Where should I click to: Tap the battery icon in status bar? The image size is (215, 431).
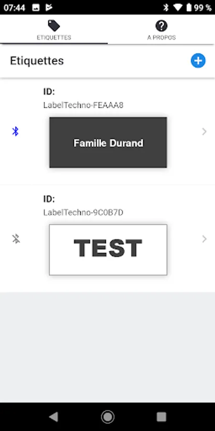pos(189,7)
